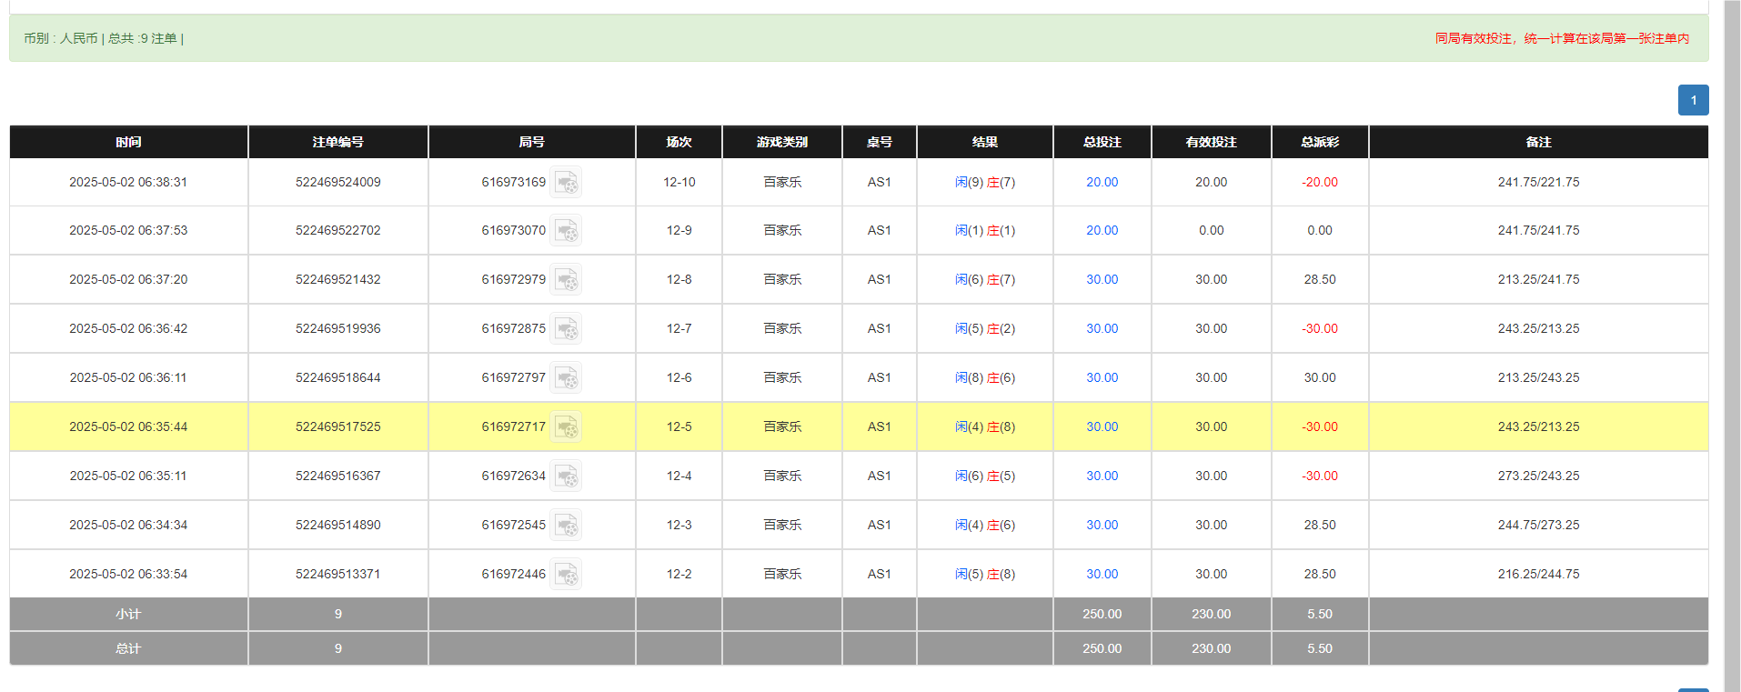1741x692 pixels.
Task: Open video replay icon for round 616973169
Action: (566, 183)
